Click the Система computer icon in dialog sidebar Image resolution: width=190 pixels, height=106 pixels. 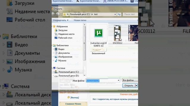[x=54, y=68]
